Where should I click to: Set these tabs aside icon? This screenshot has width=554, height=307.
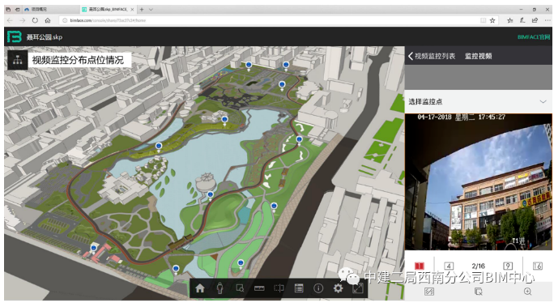(x=17, y=10)
